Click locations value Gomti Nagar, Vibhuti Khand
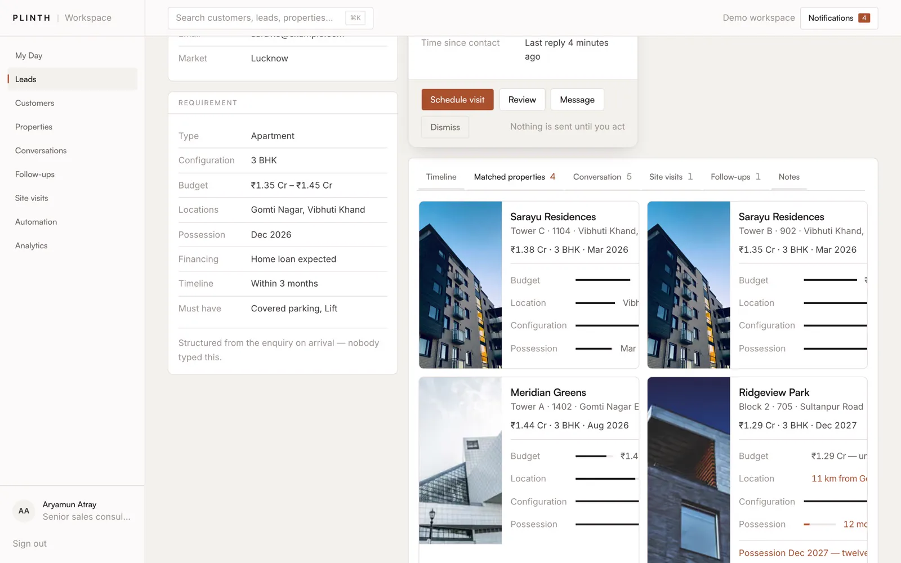901x563 pixels. [308, 209]
